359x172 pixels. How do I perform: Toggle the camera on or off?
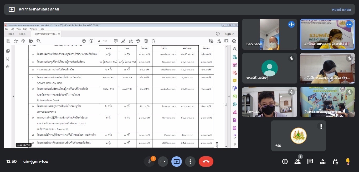(163, 162)
